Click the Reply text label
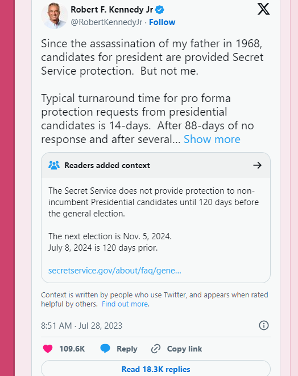Screen dimensions: 298x376 pyautogui.click(x=127, y=349)
